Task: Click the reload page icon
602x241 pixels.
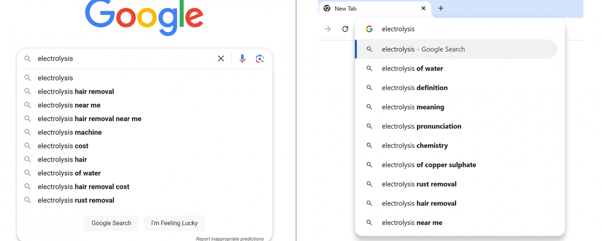Action: [x=345, y=29]
